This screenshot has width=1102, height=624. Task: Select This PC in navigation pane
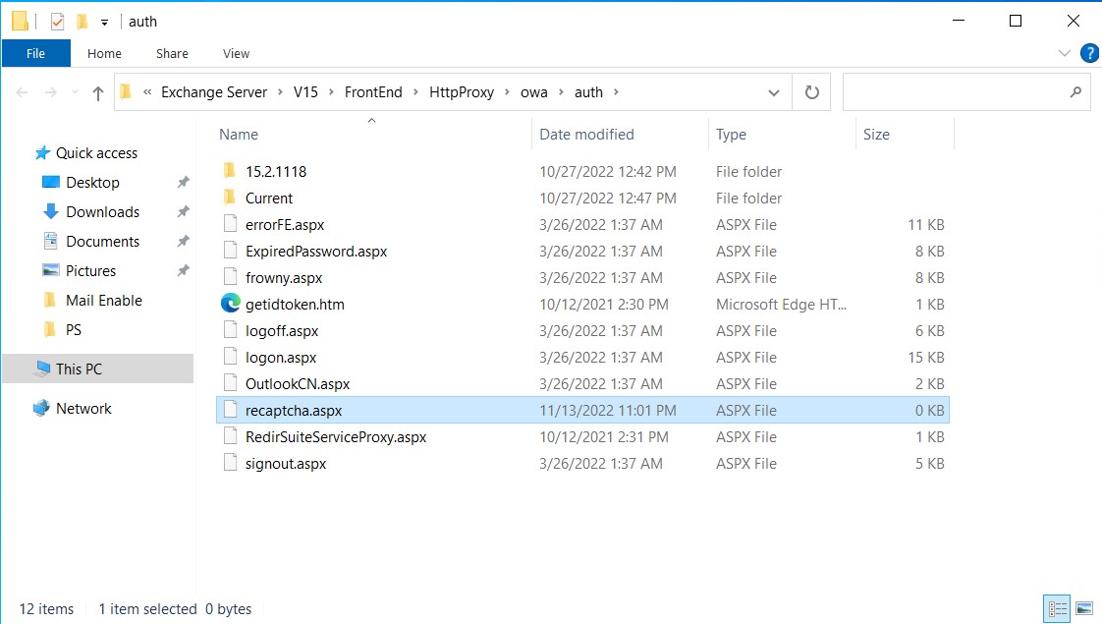(x=97, y=369)
